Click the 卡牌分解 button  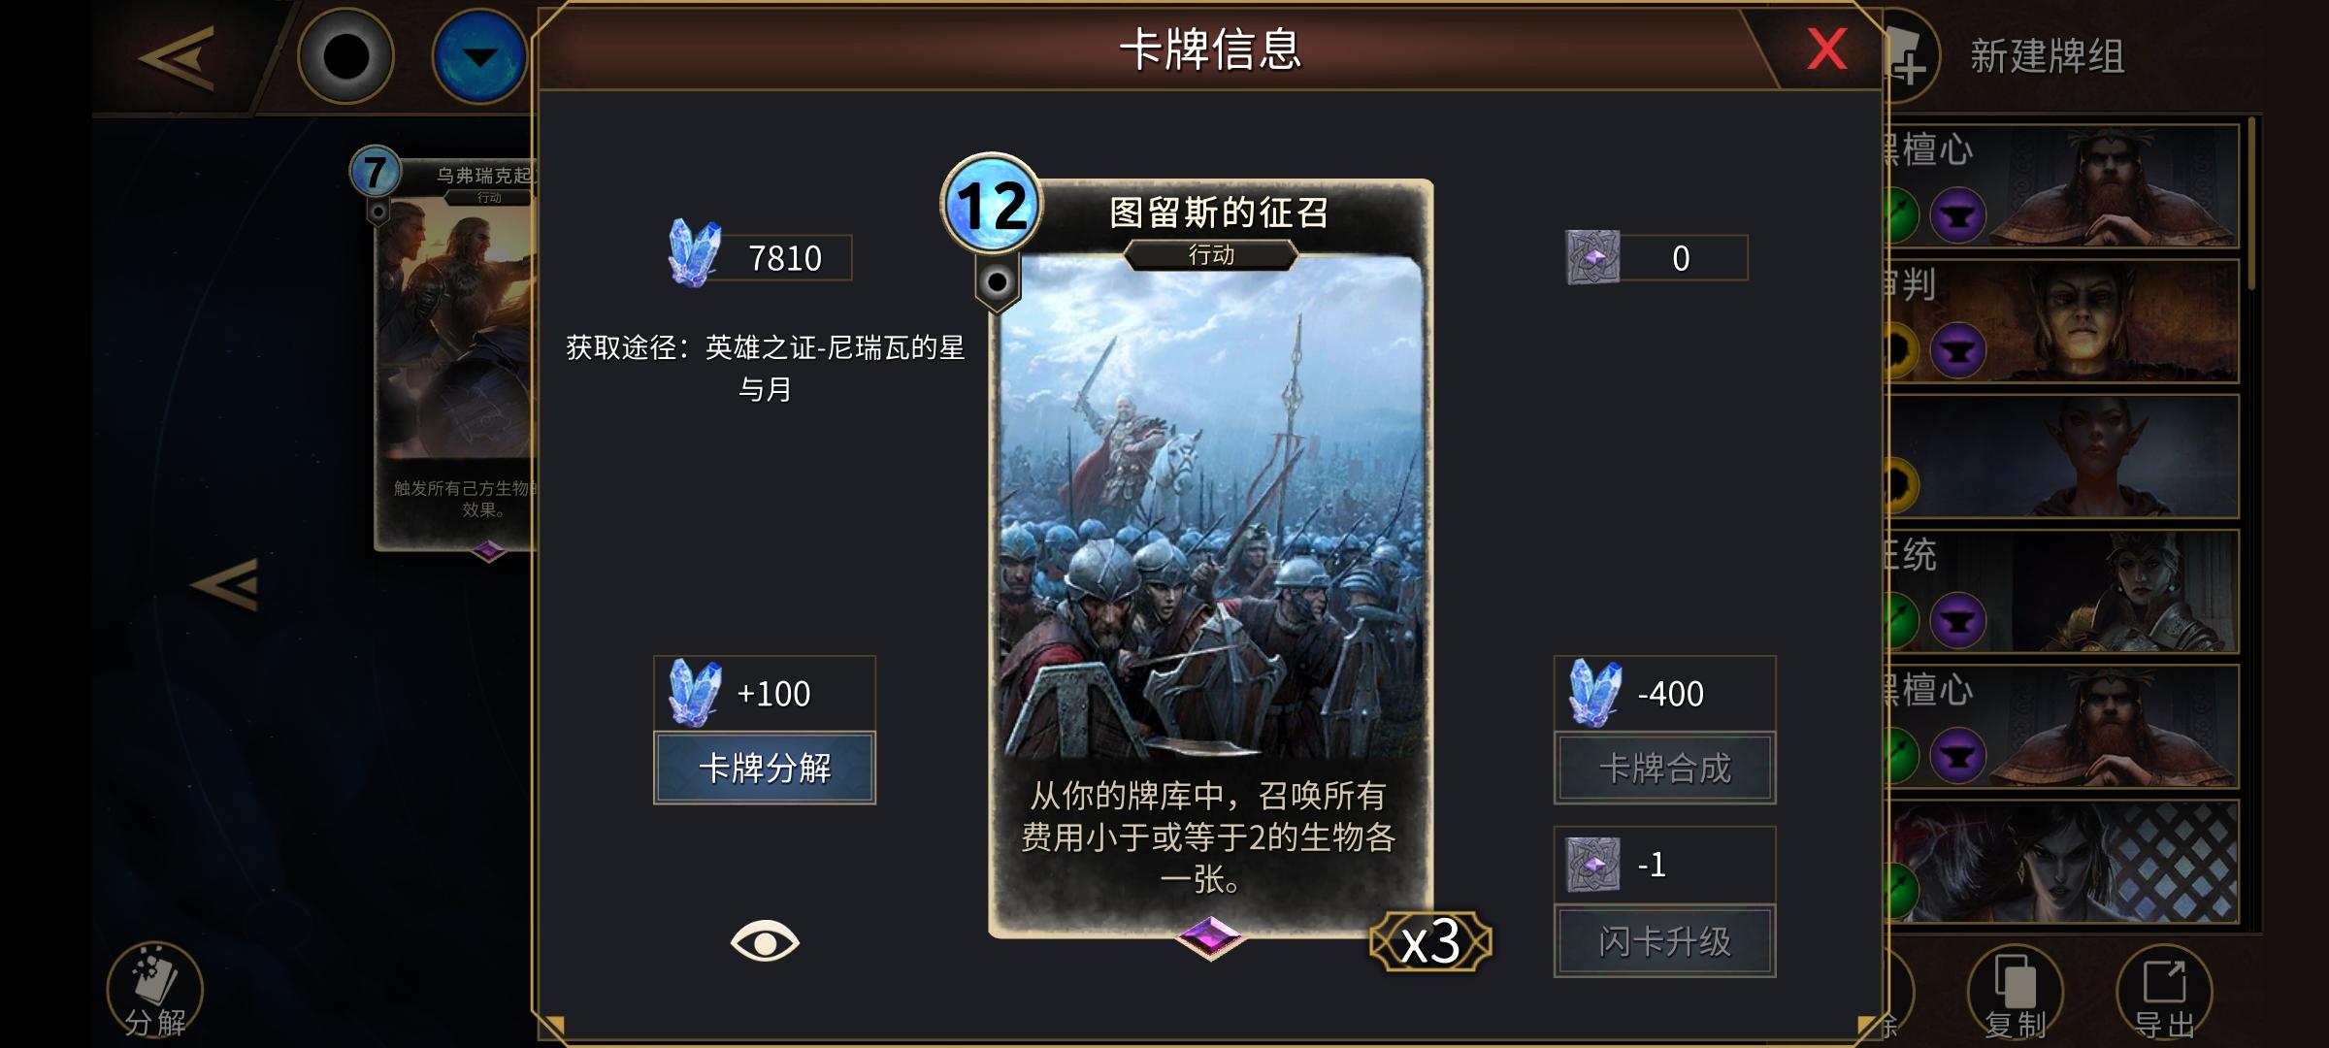pos(765,768)
